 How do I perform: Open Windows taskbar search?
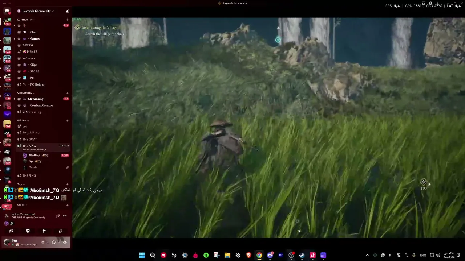coord(153,255)
